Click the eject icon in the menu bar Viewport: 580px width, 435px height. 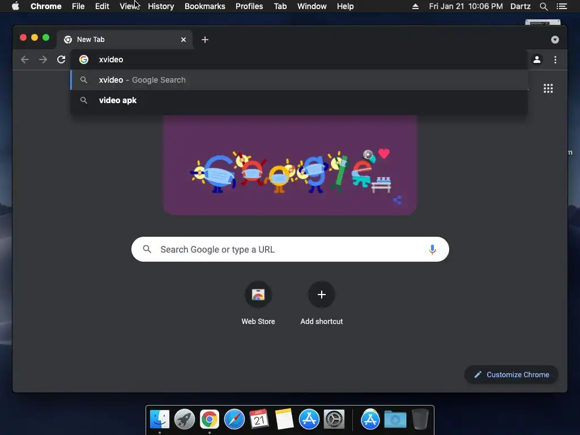coord(415,6)
